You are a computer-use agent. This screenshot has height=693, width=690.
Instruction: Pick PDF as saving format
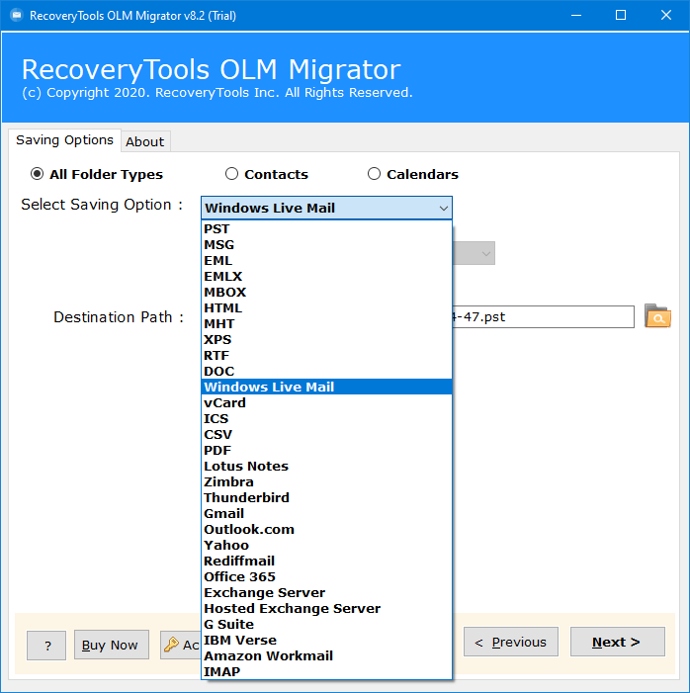pos(326,451)
